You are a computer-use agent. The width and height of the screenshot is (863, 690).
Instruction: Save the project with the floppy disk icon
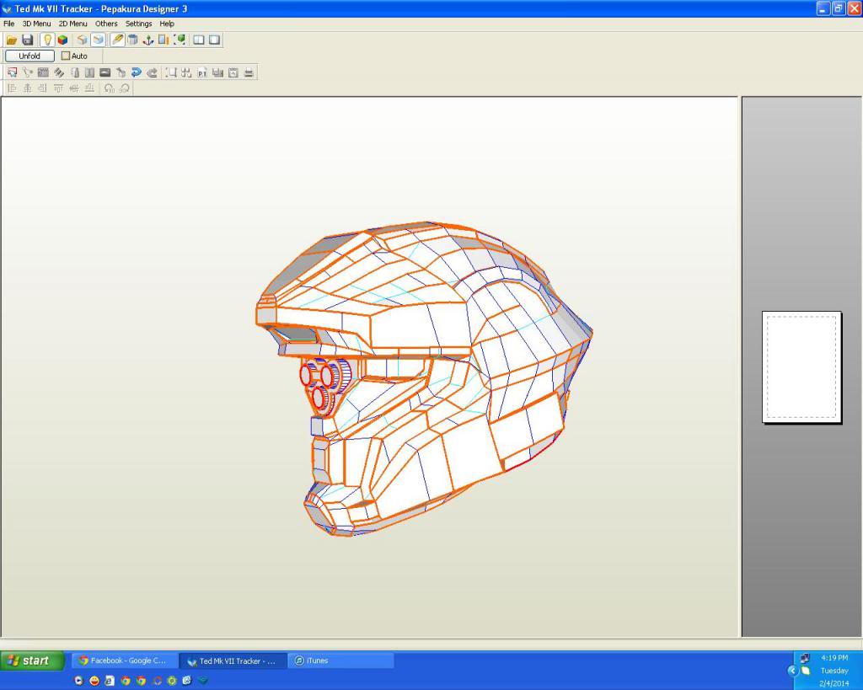point(28,40)
